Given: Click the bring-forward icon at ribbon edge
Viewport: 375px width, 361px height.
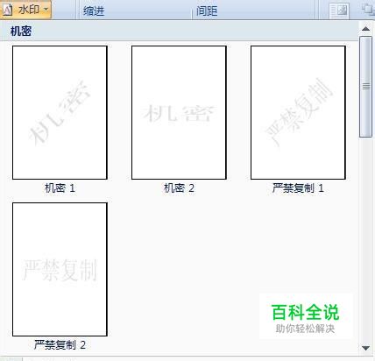Looking at the screenshot, I should [x=369, y=9].
